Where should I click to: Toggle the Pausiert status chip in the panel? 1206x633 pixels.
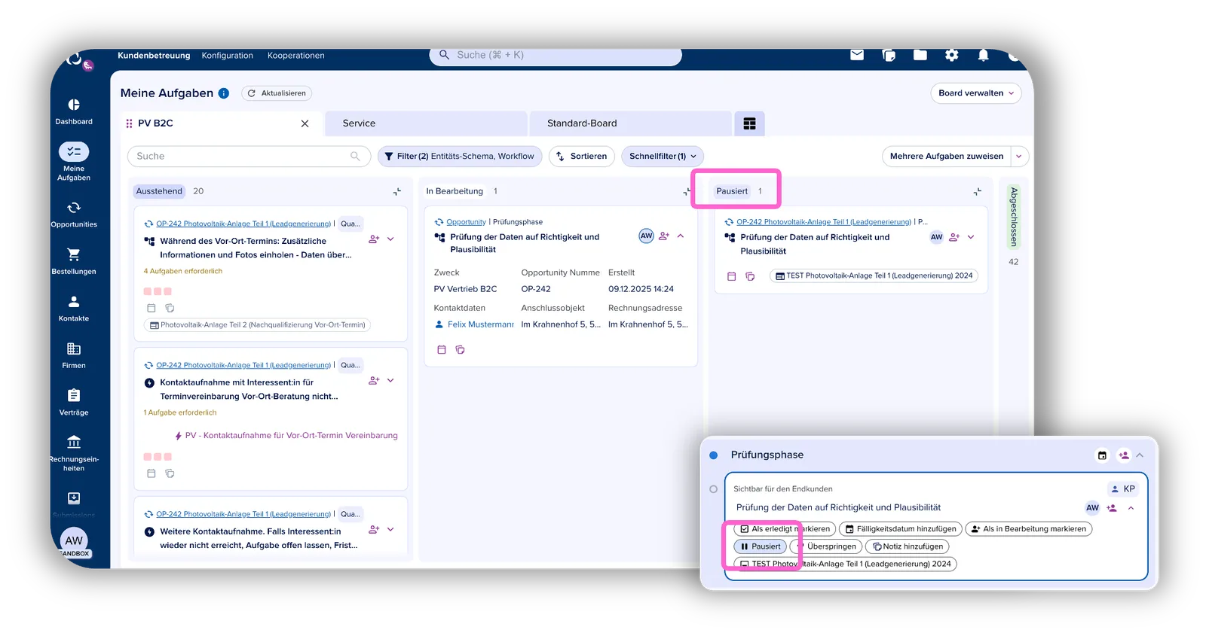point(761,546)
